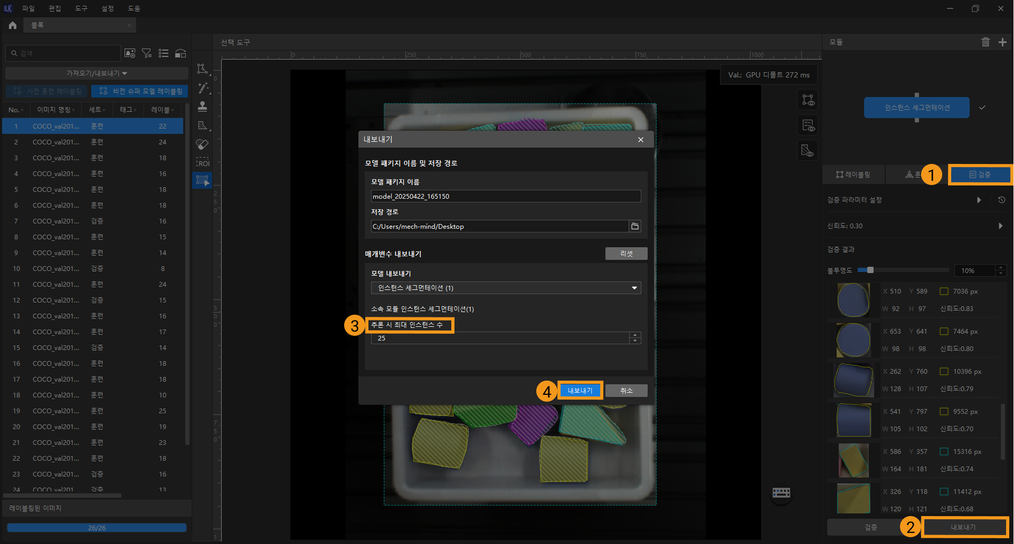The width and height of the screenshot is (1014, 544).
Task: Click the 불투명도 slider handle
Action: click(x=870, y=270)
